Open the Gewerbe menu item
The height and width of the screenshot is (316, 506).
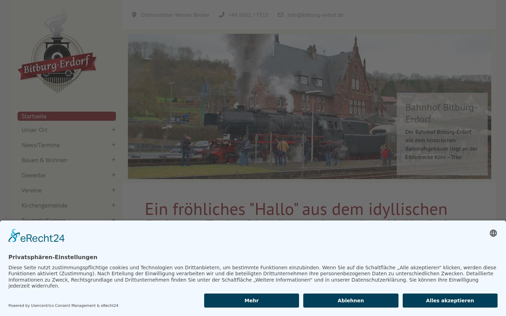pos(33,175)
